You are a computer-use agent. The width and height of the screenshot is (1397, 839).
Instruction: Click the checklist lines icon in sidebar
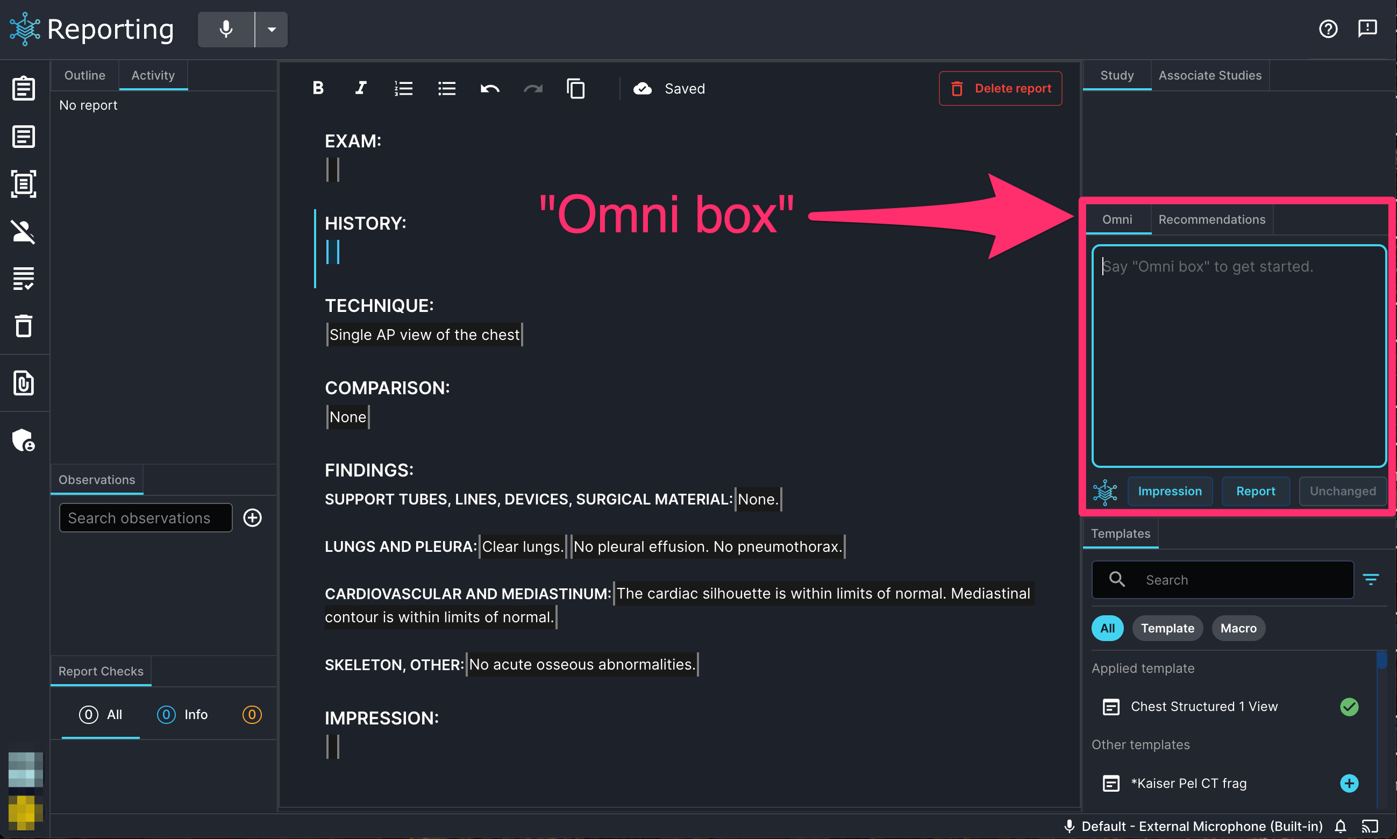24,279
